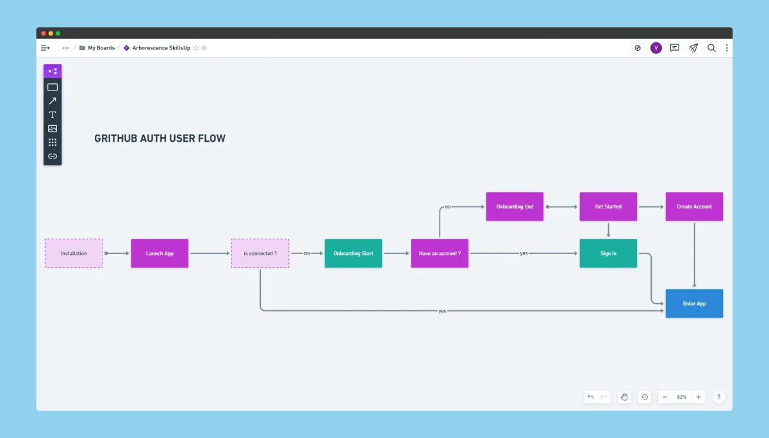Select the arrow connector tool
Image resolution: width=769 pixels, height=438 pixels.
[x=53, y=101]
